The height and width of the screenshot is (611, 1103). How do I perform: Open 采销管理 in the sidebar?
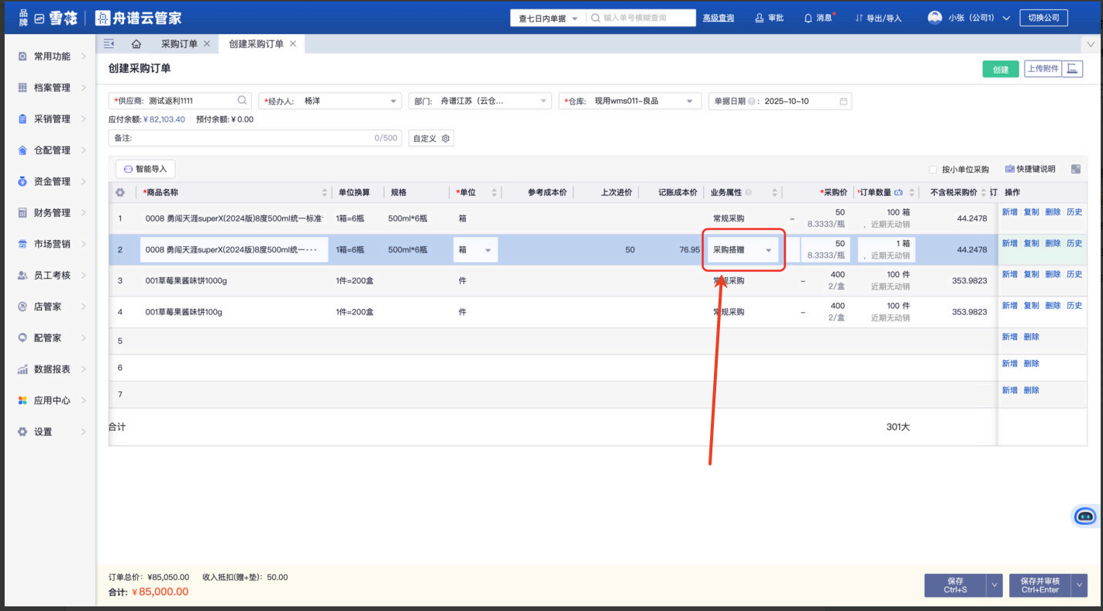(52, 118)
